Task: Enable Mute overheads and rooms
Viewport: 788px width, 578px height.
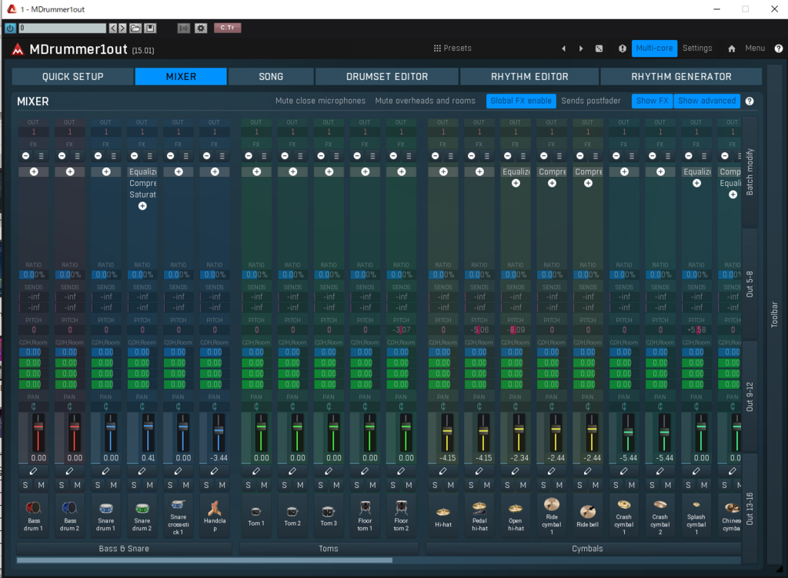Action: (x=425, y=101)
